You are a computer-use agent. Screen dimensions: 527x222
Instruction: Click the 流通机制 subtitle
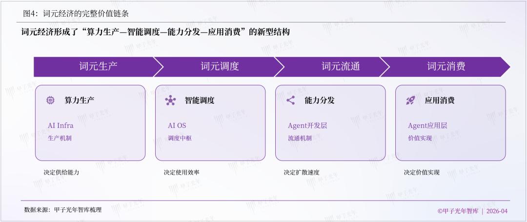point(300,138)
